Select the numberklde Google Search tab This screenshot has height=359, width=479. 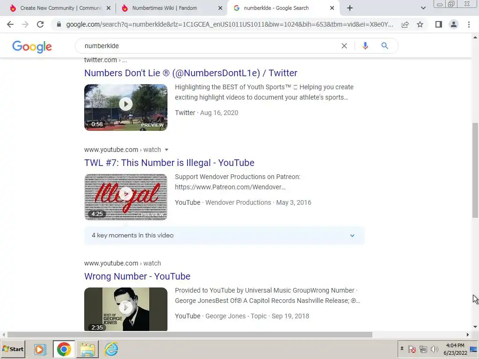(x=283, y=8)
